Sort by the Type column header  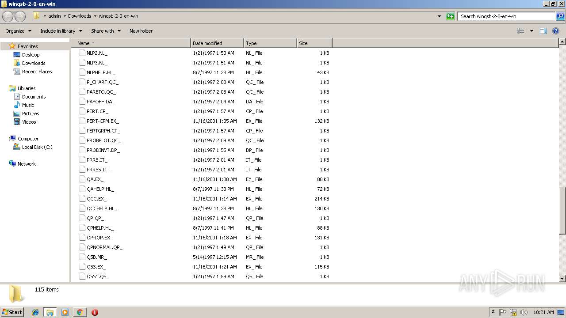click(x=270, y=43)
